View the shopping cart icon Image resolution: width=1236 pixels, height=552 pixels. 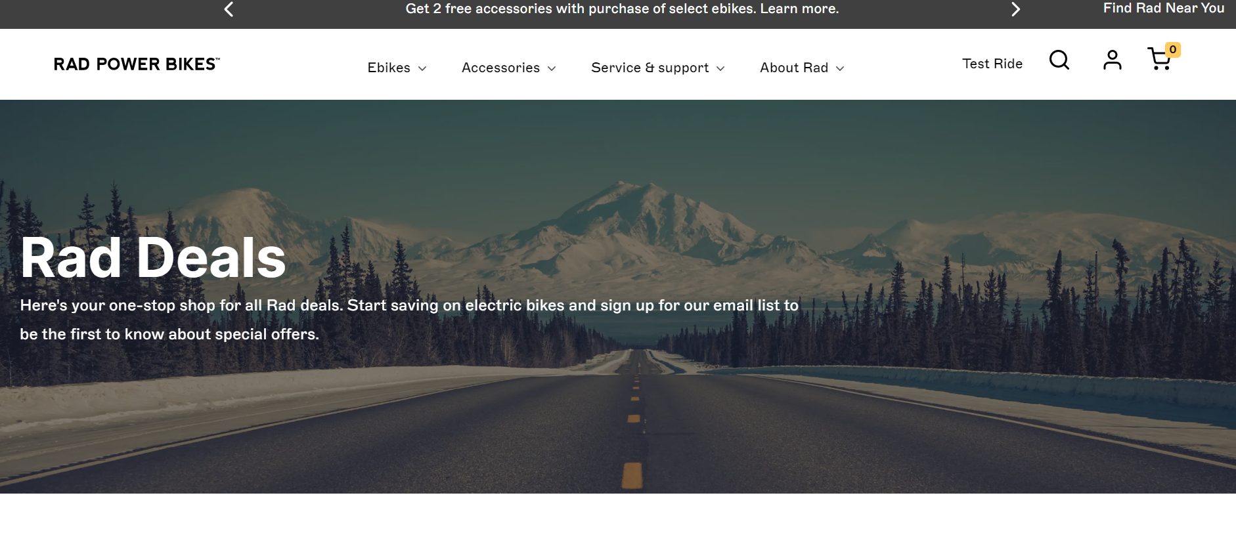click(1159, 60)
